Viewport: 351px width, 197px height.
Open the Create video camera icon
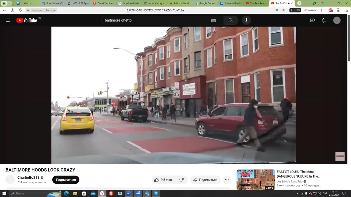tap(312, 20)
